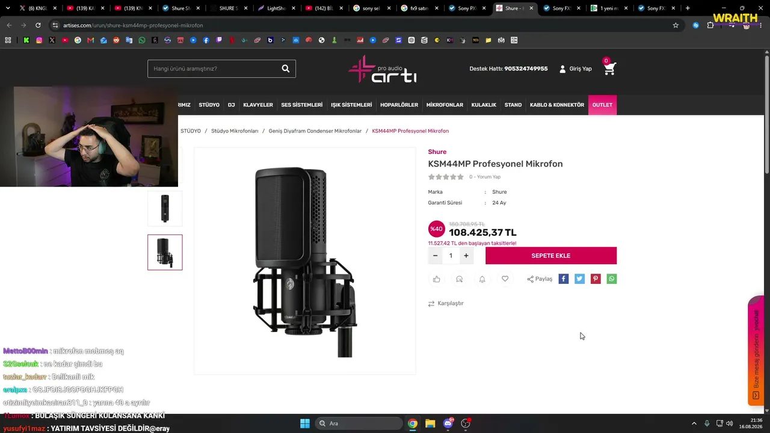Open a new browser tab

tap(688, 8)
